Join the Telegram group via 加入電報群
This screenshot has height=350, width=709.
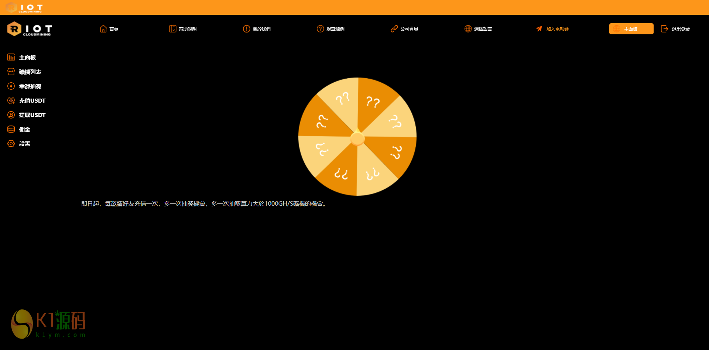click(x=552, y=29)
